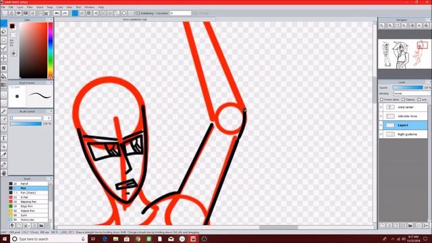The height and width of the screenshot is (243, 432).
Task: Click the Navigator canvas thumbnail
Action: click(x=404, y=54)
